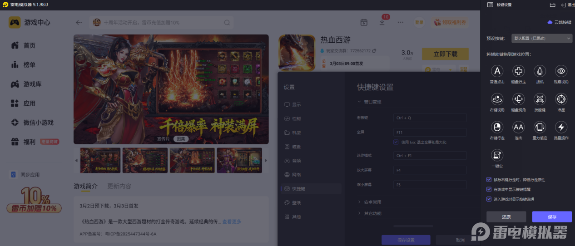Viewport: 575px width, 246px height.
Task: Select the 连击 AA tool
Action: (x=518, y=127)
